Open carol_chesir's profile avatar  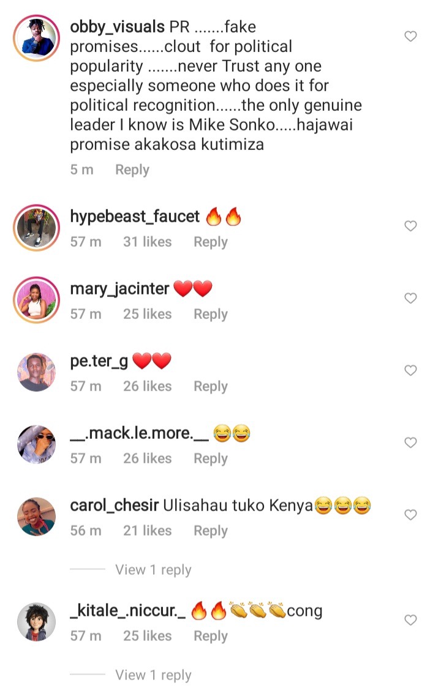[x=36, y=516]
